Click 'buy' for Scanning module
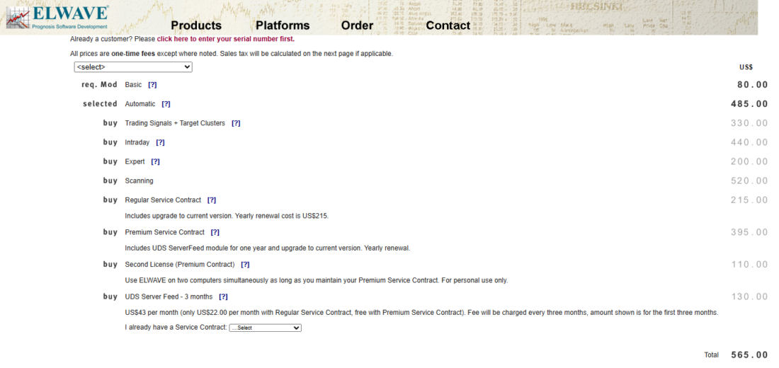The image size is (779, 368). 110,180
